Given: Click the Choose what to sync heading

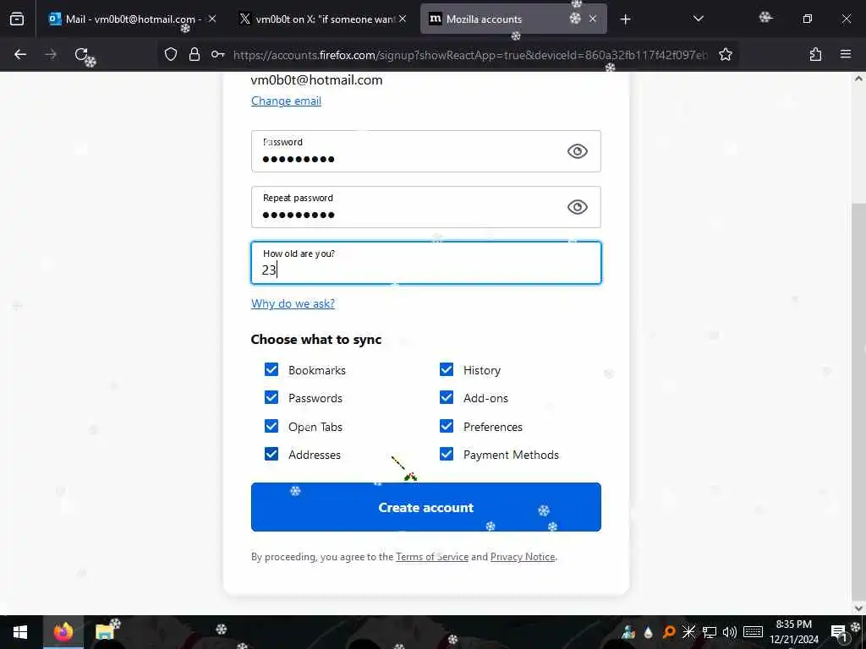Looking at the screenshot, I should (x=316, y=340).
